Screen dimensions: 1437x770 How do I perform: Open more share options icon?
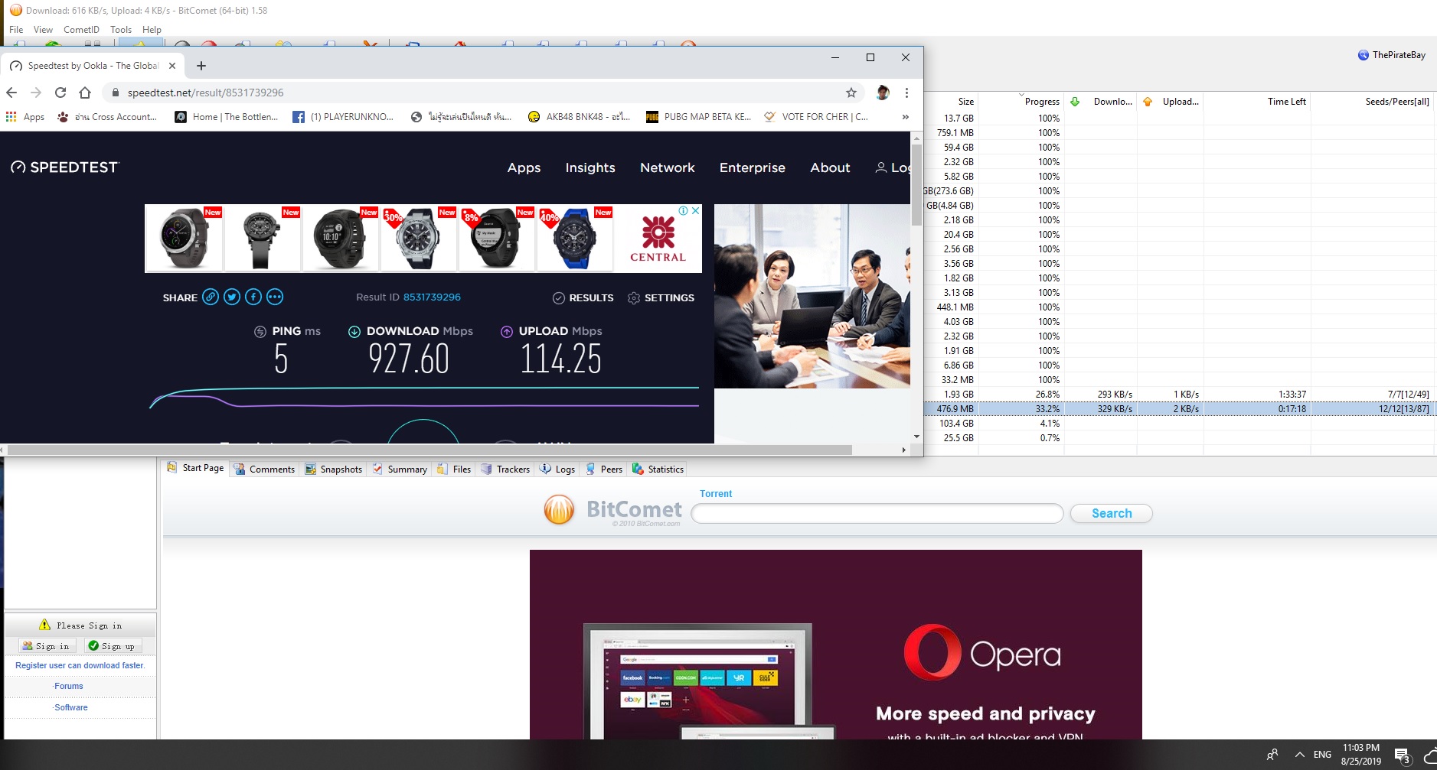click(x=275, y=297)
